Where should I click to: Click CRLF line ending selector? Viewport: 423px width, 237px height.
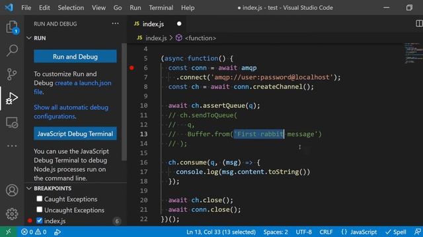(326, 232)
